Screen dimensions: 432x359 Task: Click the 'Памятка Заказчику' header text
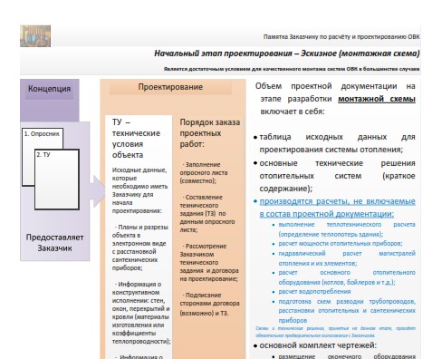click(x=341, y=37)
